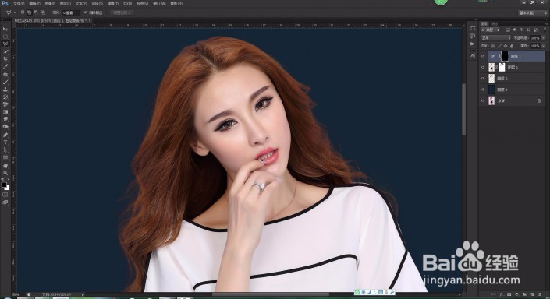The width and height of the screenshot is (550, 299).
Task: Toggle Quick Mask mode icon
Action: [5, 195]
